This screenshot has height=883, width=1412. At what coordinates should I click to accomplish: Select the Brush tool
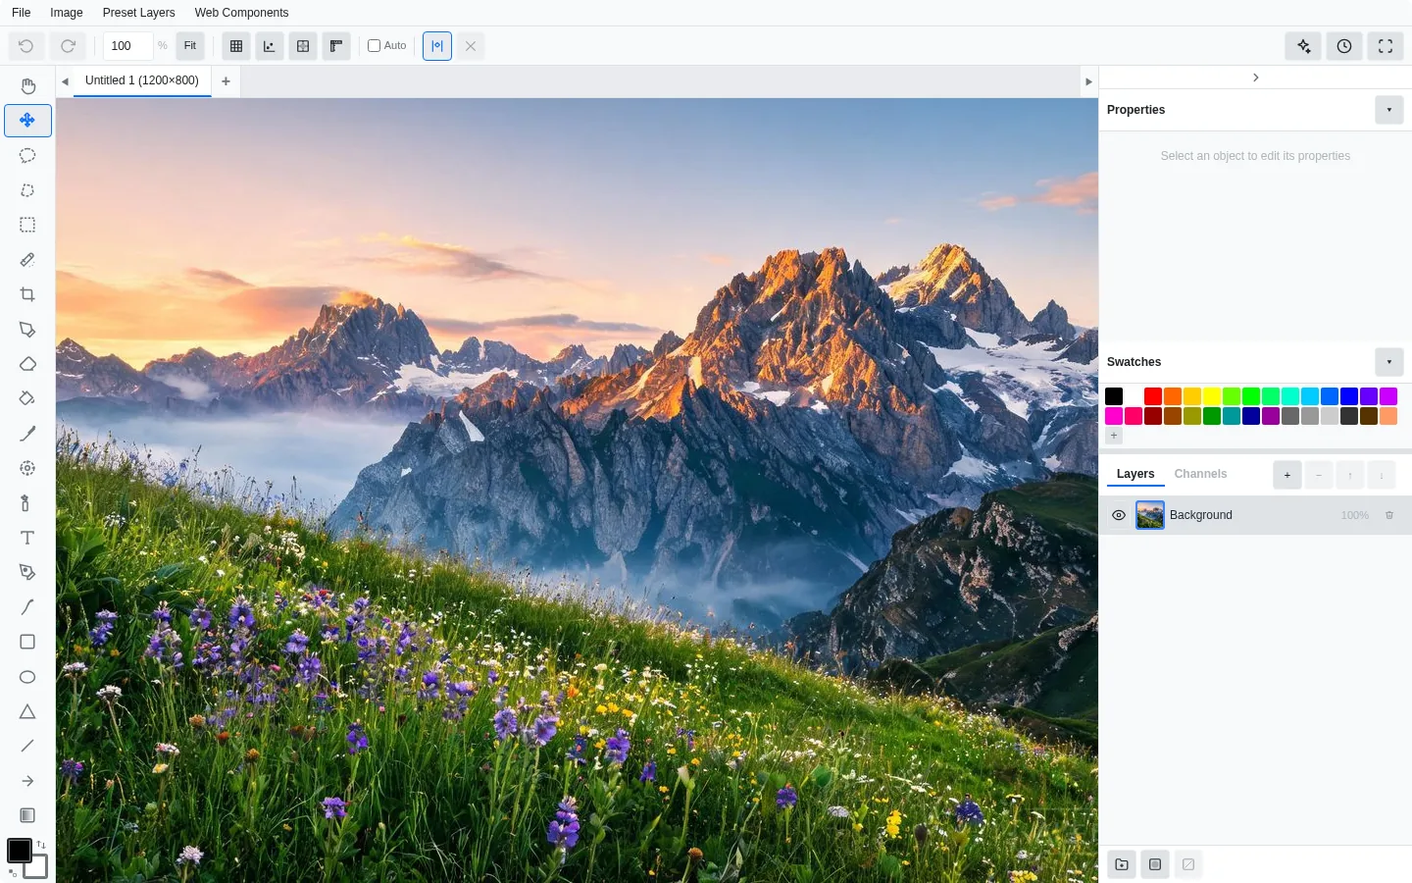pyautogui.click(x=27, y=434)
